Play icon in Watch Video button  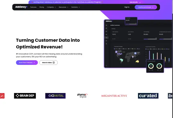54,63
